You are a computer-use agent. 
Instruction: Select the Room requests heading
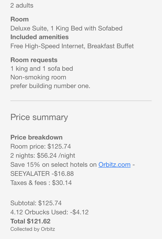pyautogui.click(x=34, y=60)
